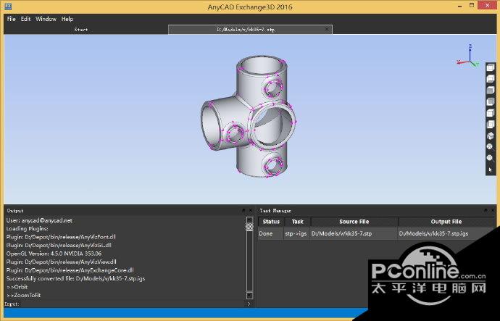Click the '>>Orbit' command line
Screen dimensions: 500x321
(17, 287)
